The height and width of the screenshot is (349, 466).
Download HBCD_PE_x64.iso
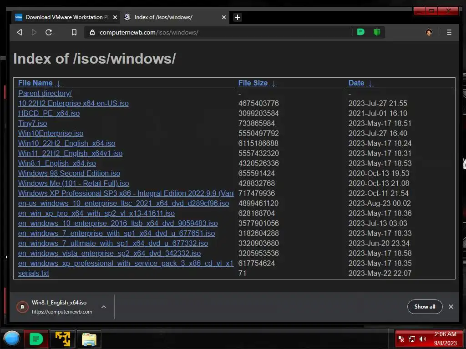(49, 113)
